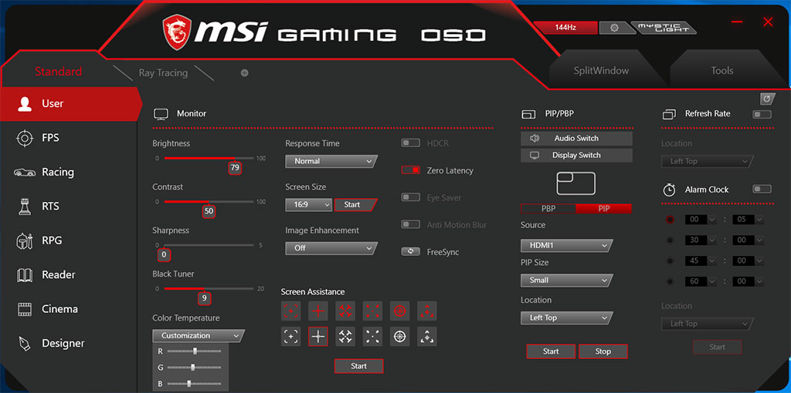Toggle the Eye Saver switch
The height and width of the screenshot is (393, 791).
411,197
